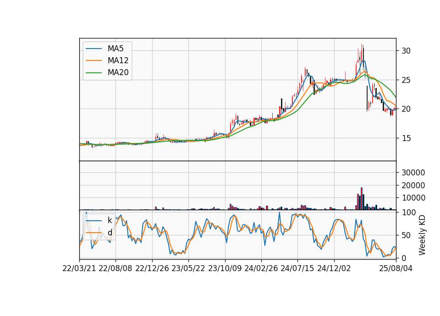Viewport: 440px width, 316px height.
Task: Click the 24/07/15 date tick label
Action: pyautogui.click(x=297, y=269)
